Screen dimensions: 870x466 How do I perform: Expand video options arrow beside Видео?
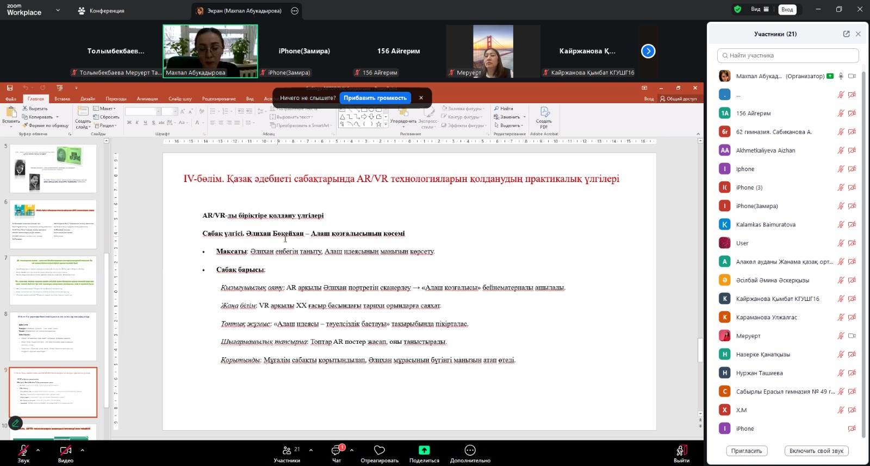coord(82,450)
